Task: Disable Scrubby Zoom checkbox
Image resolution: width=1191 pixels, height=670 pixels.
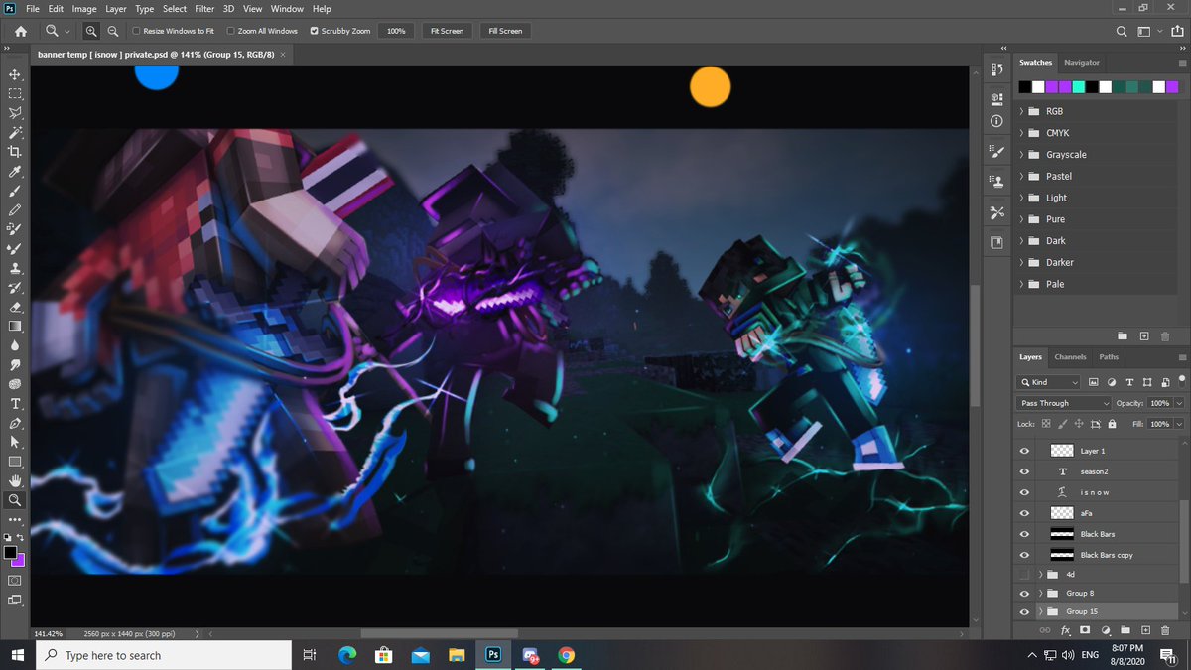Action: [315, 31]
